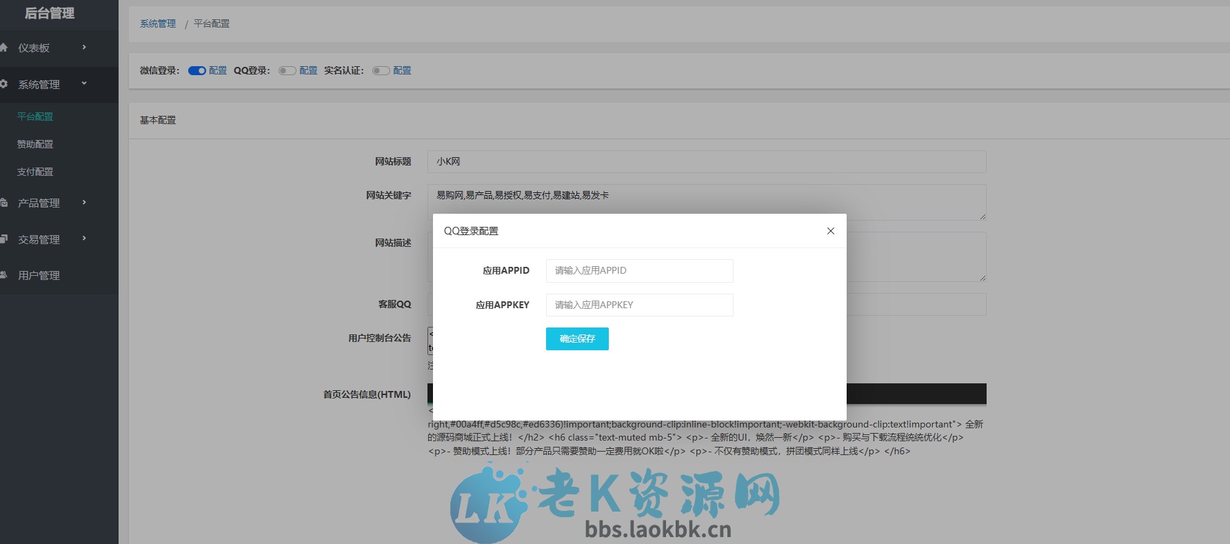Click the 系统管理 gear icon
Screen dimensions: 1230x544
pos(3,84)
